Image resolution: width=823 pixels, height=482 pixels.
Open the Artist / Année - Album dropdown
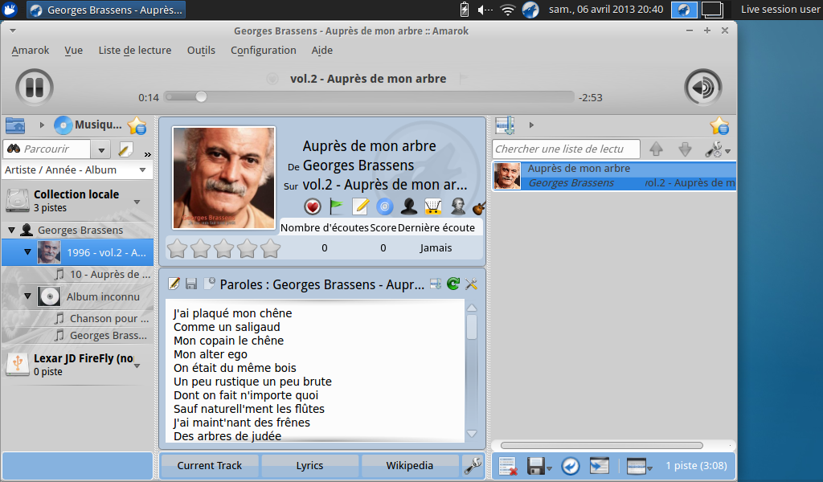[x=76, y=170]
